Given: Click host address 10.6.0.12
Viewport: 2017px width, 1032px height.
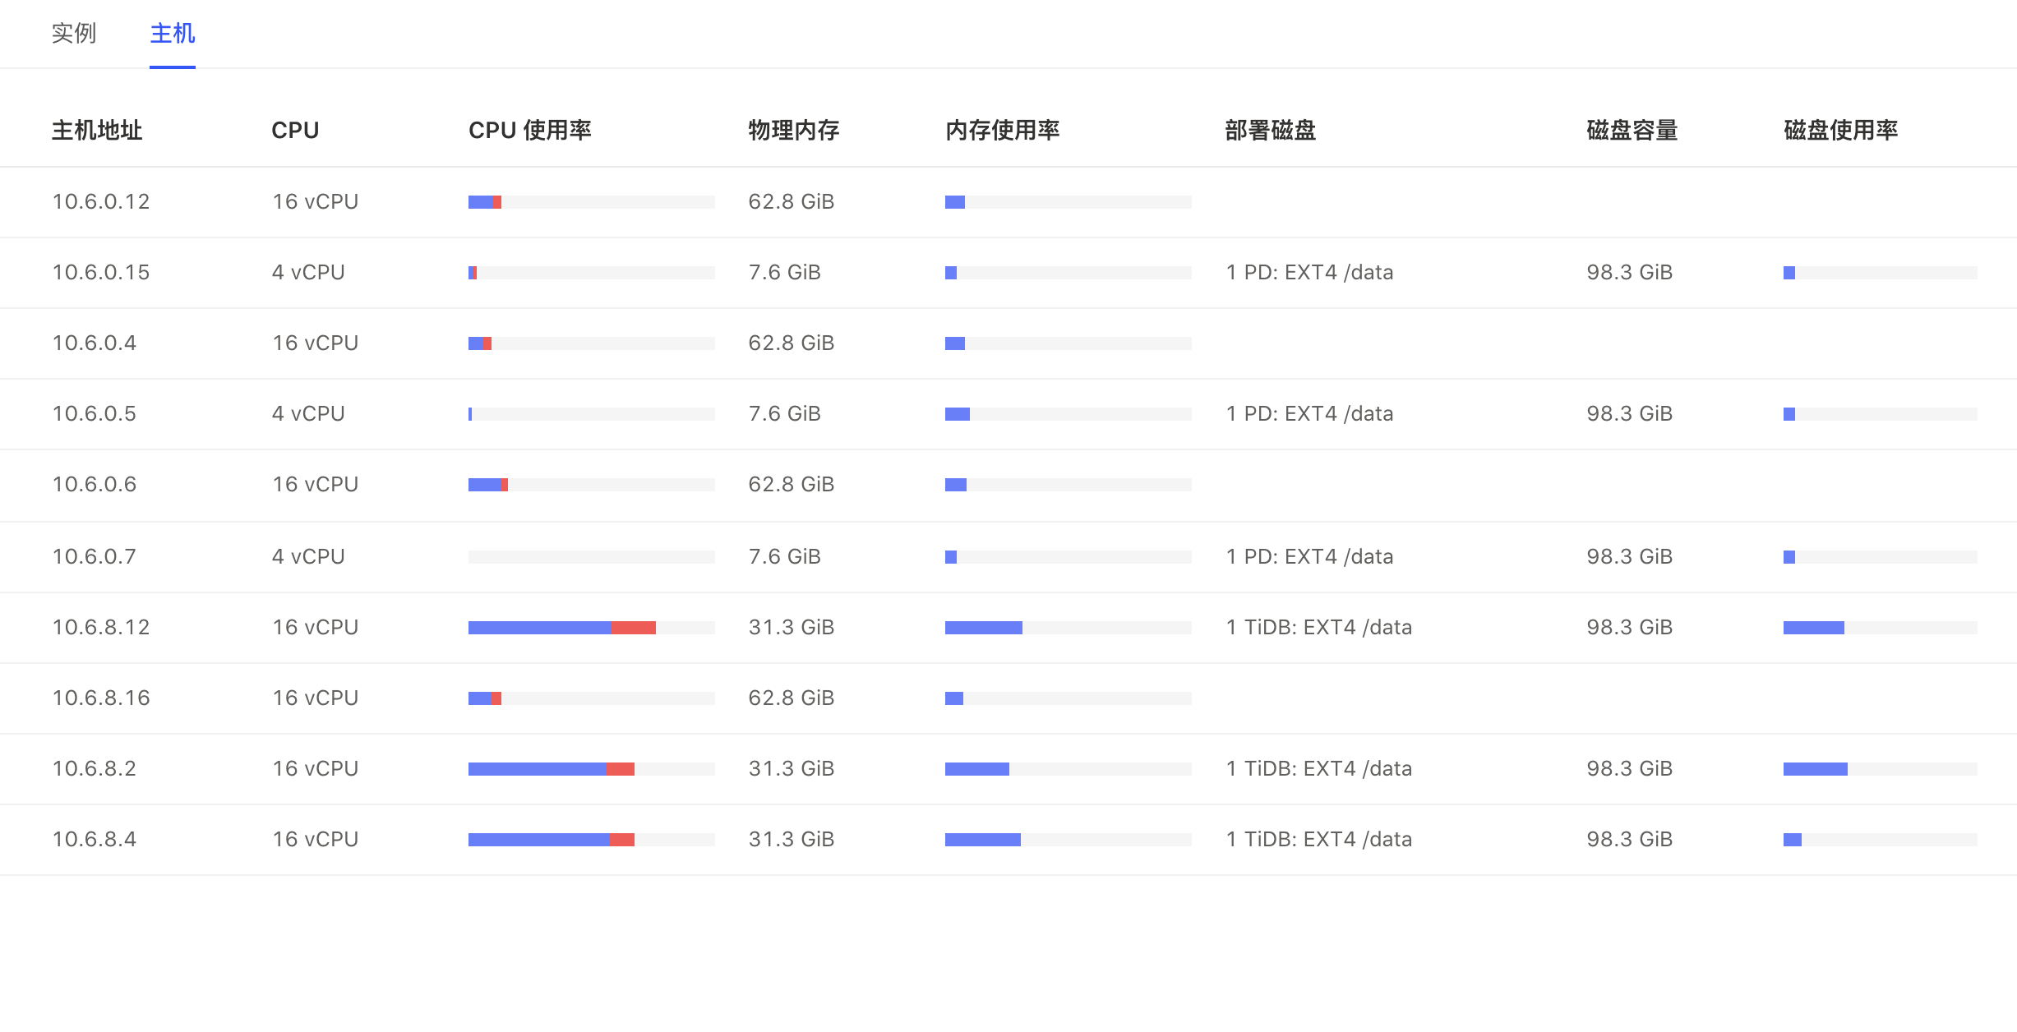Looking at the screenshot, I should (101, 202).
